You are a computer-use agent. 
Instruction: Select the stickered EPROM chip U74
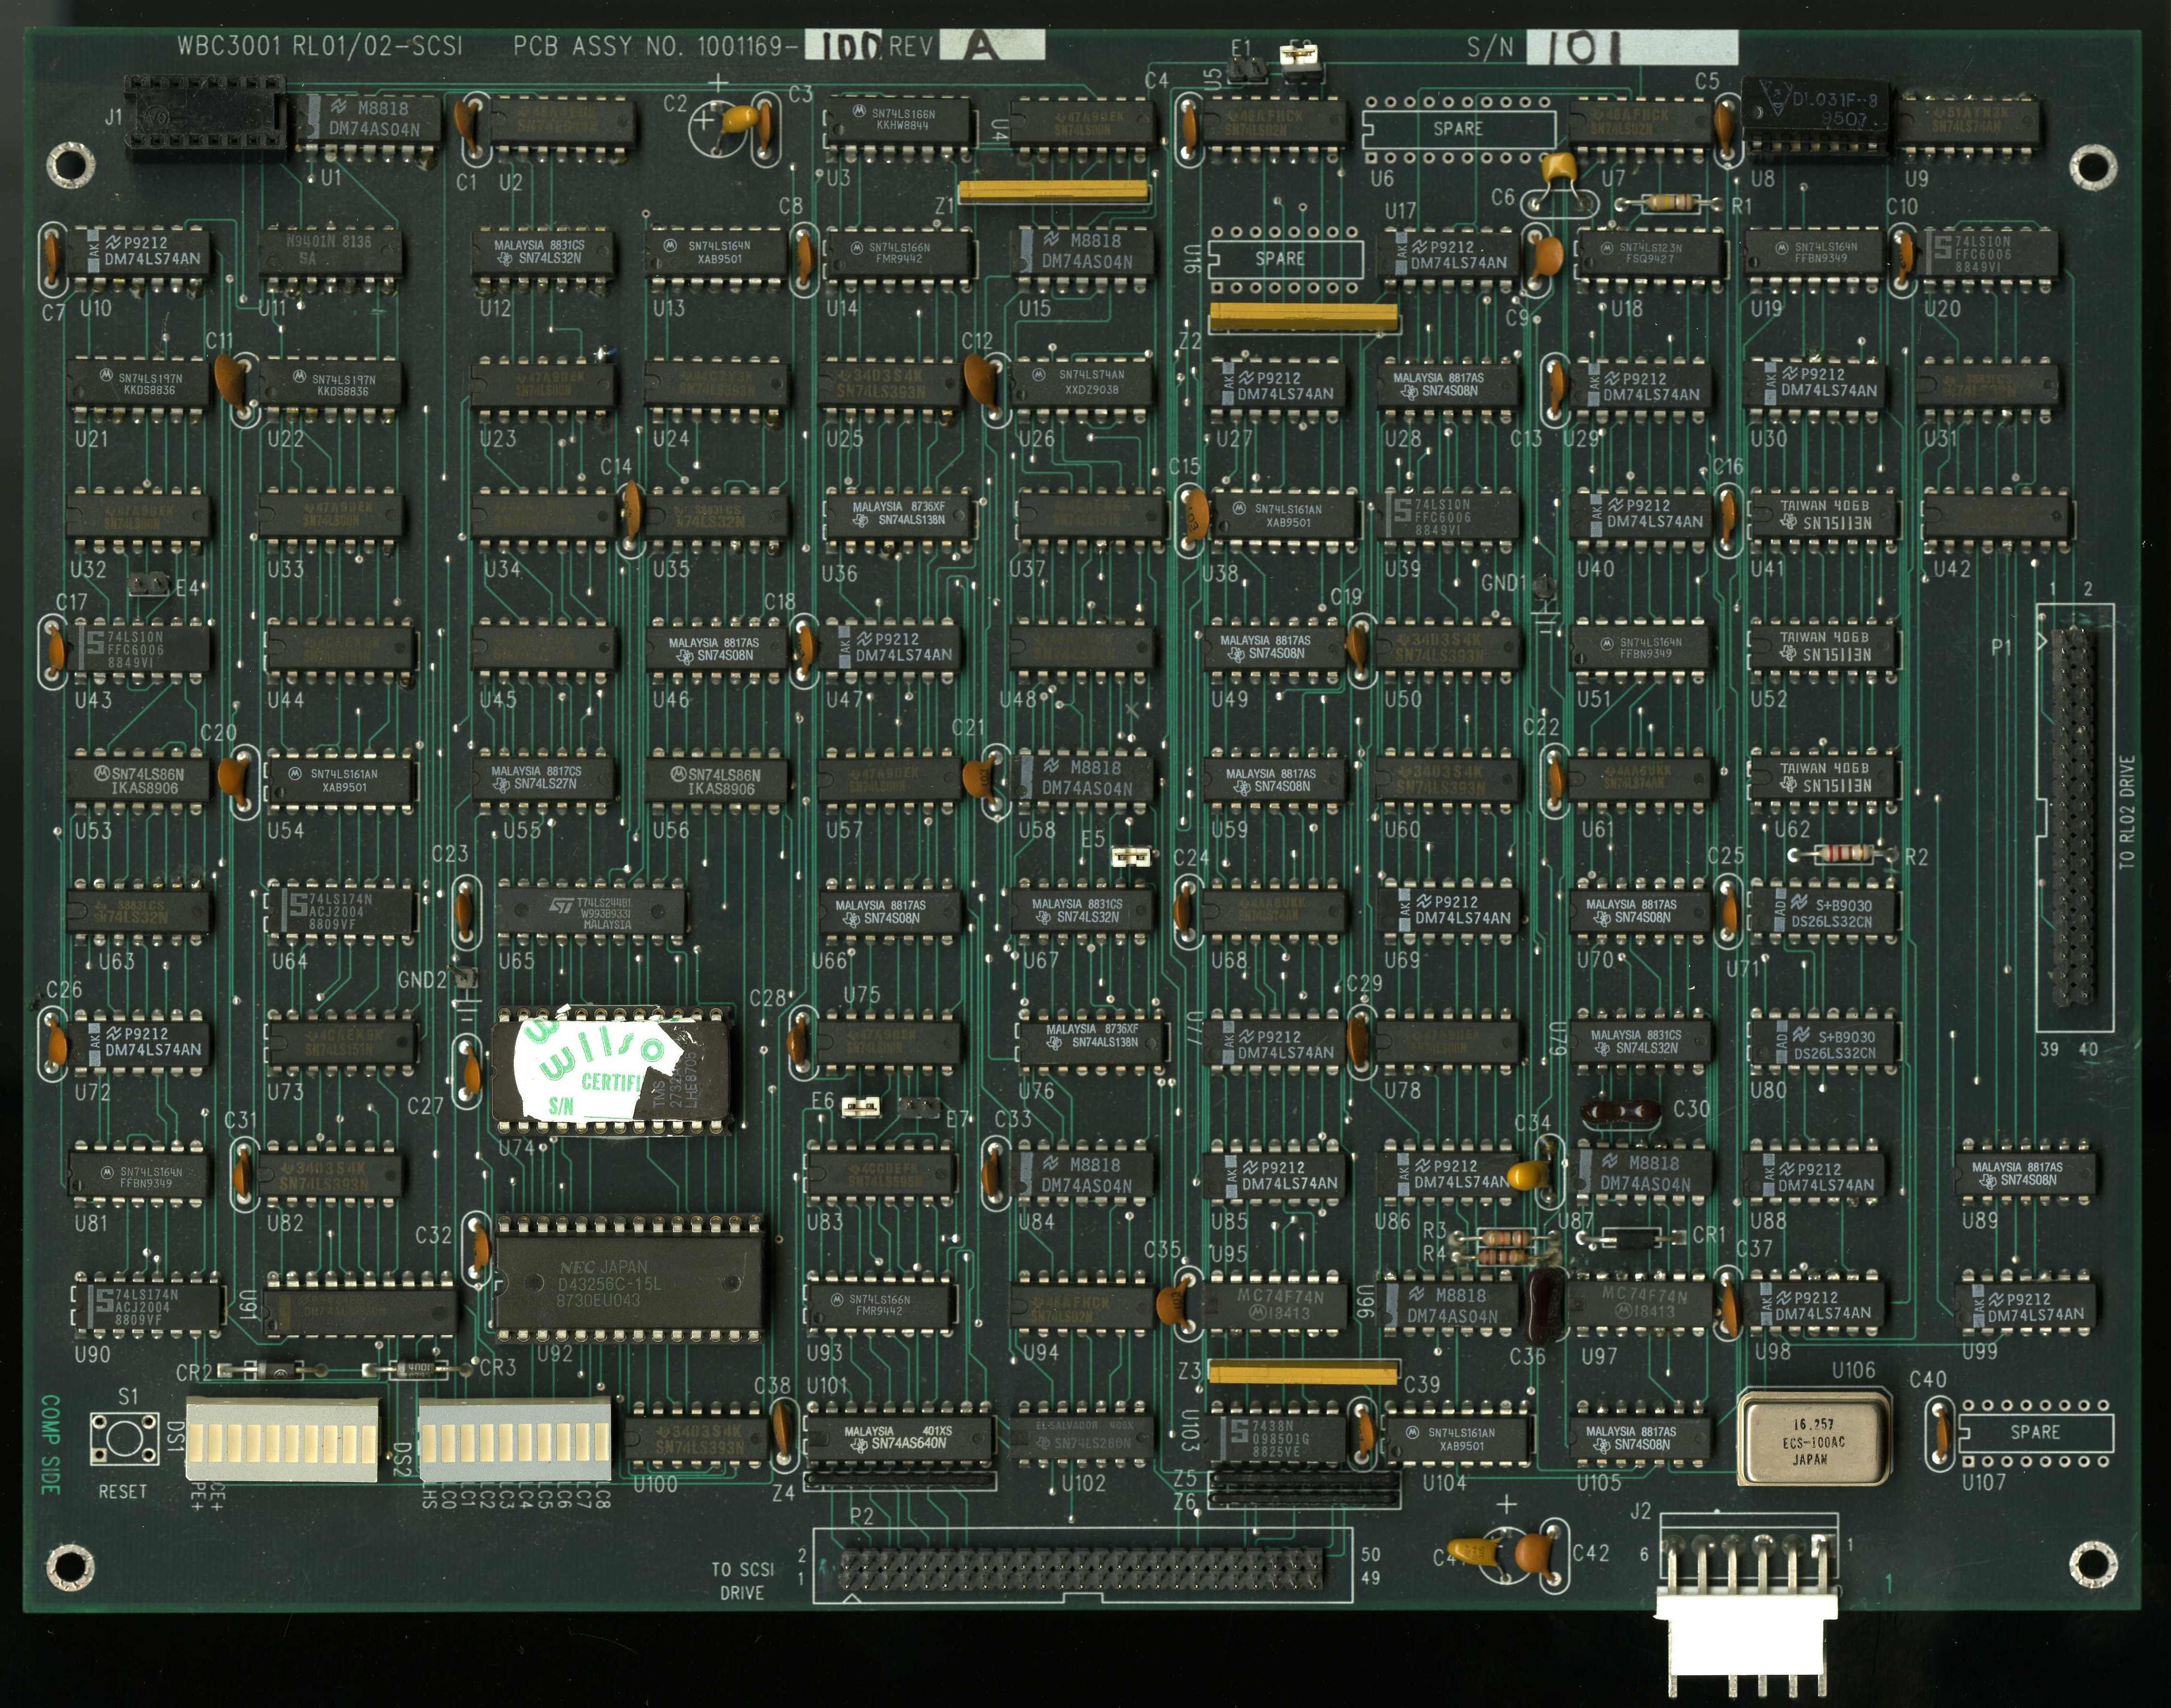click(611, 1071)
